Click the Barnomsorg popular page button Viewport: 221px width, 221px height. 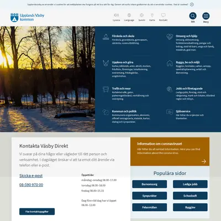point(150,184)
